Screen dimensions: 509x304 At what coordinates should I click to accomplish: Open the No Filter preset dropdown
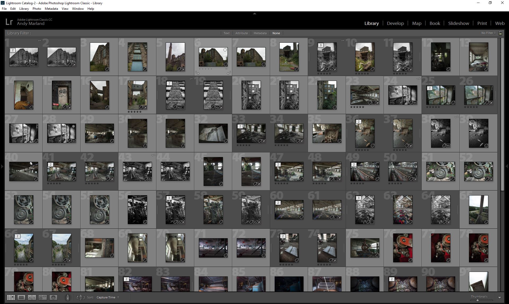click(488, 33)
